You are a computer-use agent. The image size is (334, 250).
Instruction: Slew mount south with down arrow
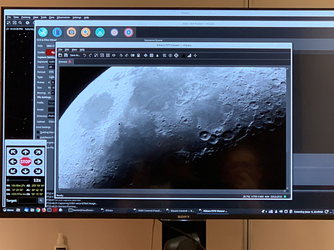tap(25, 171)
